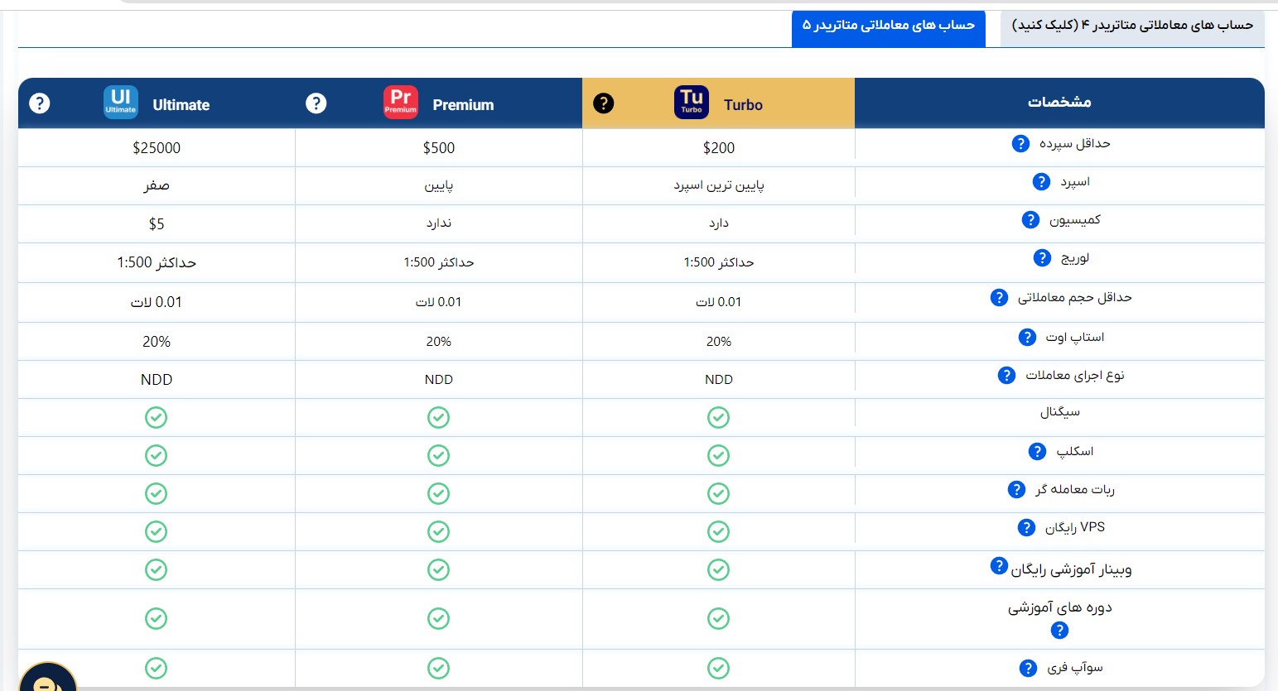Image resolution: width=1278 pixels, height=691 pixels.
Task: Click help icon beside حداقل سپرده
Action: tap(1021, 144)
